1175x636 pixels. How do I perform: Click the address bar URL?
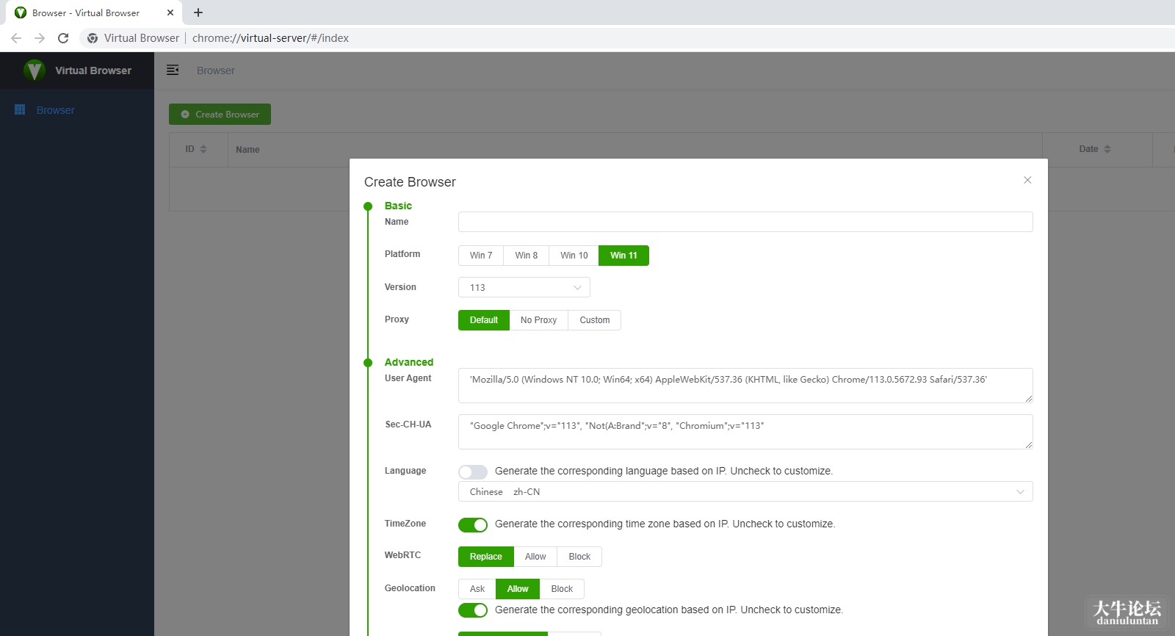tap(270, 38)
